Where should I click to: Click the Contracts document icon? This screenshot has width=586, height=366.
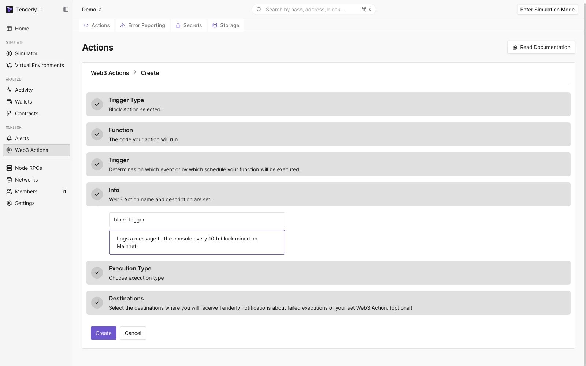coord(9,113)
